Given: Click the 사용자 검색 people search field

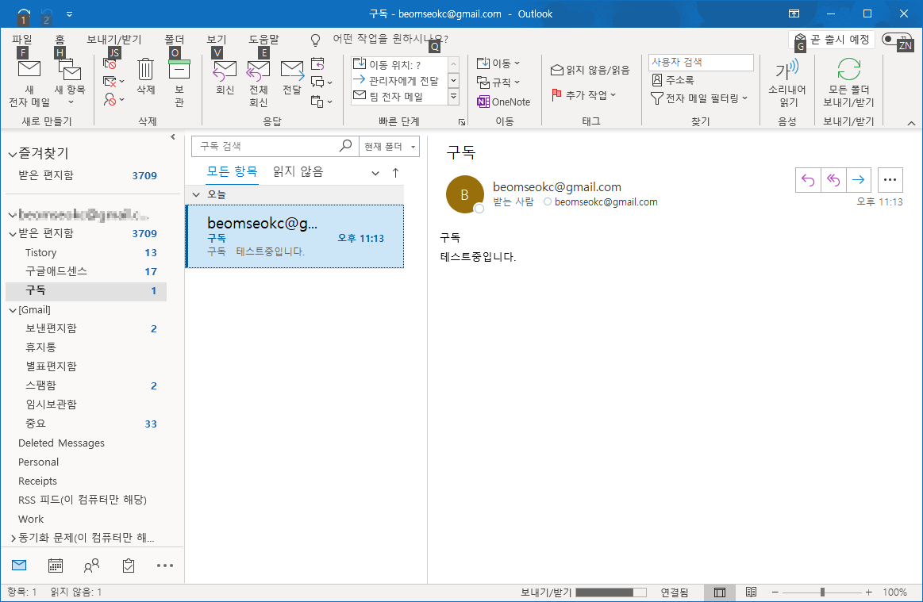Looking at the screenshot, I should (x=701, y=63).
